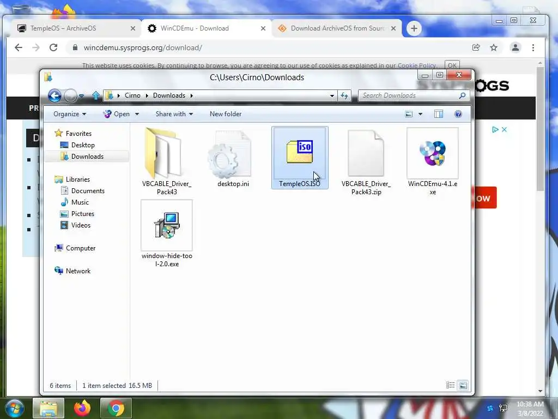Select the window-hide-tool-2.0.exe file
Screen dimensions: 558x419
click(167, 234)
